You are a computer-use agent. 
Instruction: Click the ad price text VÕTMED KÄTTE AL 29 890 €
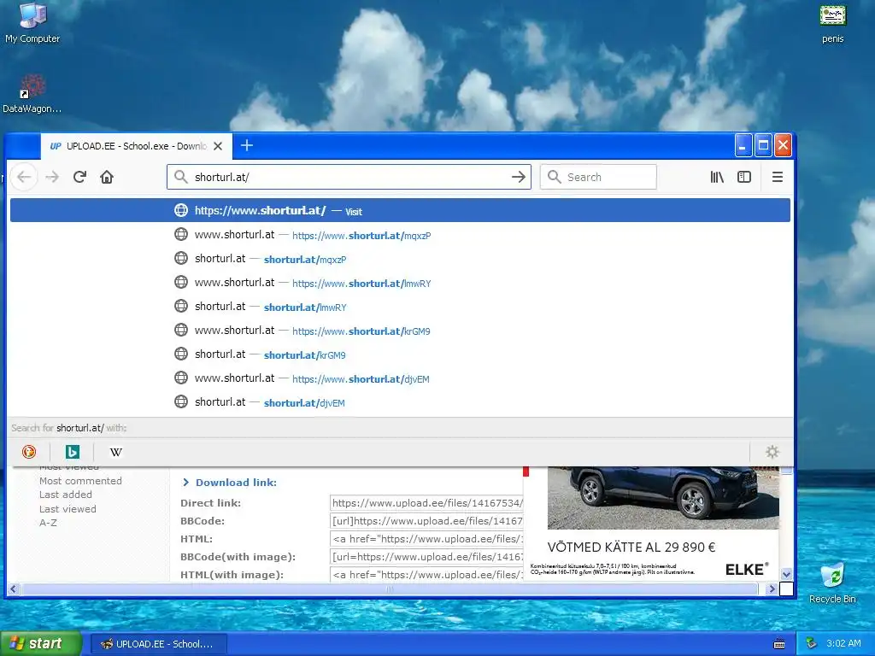tap(631, 548)
